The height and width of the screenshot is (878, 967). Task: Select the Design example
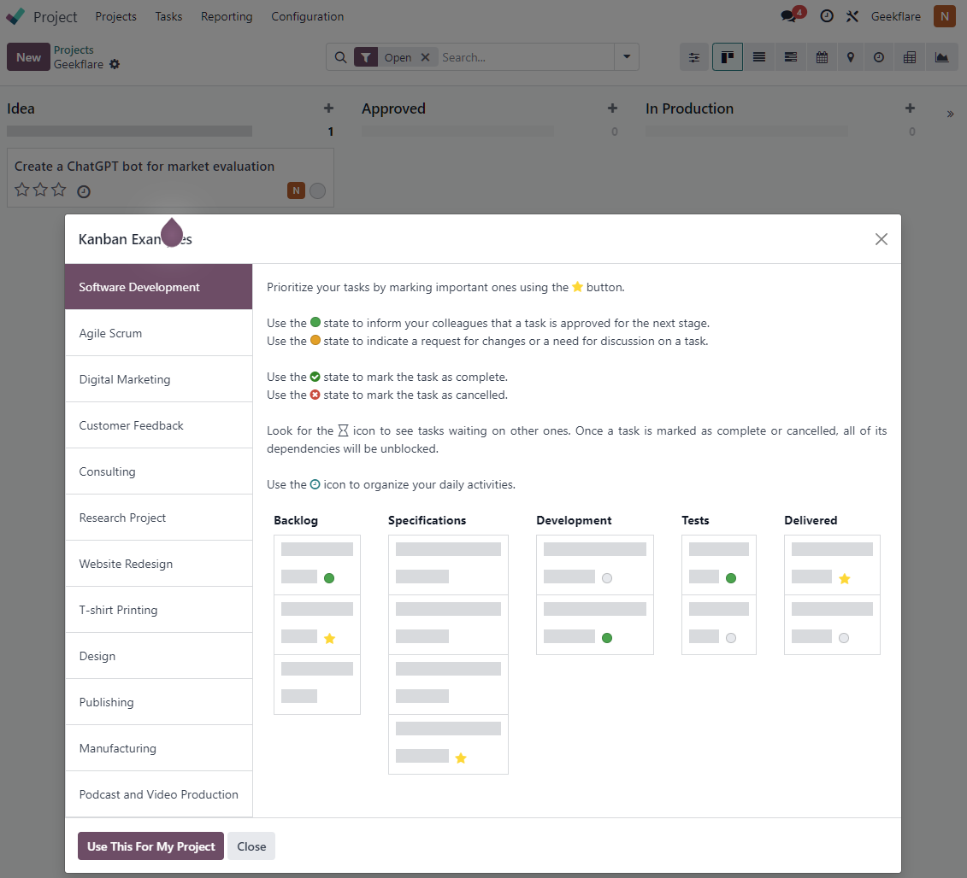coord(158,656)
